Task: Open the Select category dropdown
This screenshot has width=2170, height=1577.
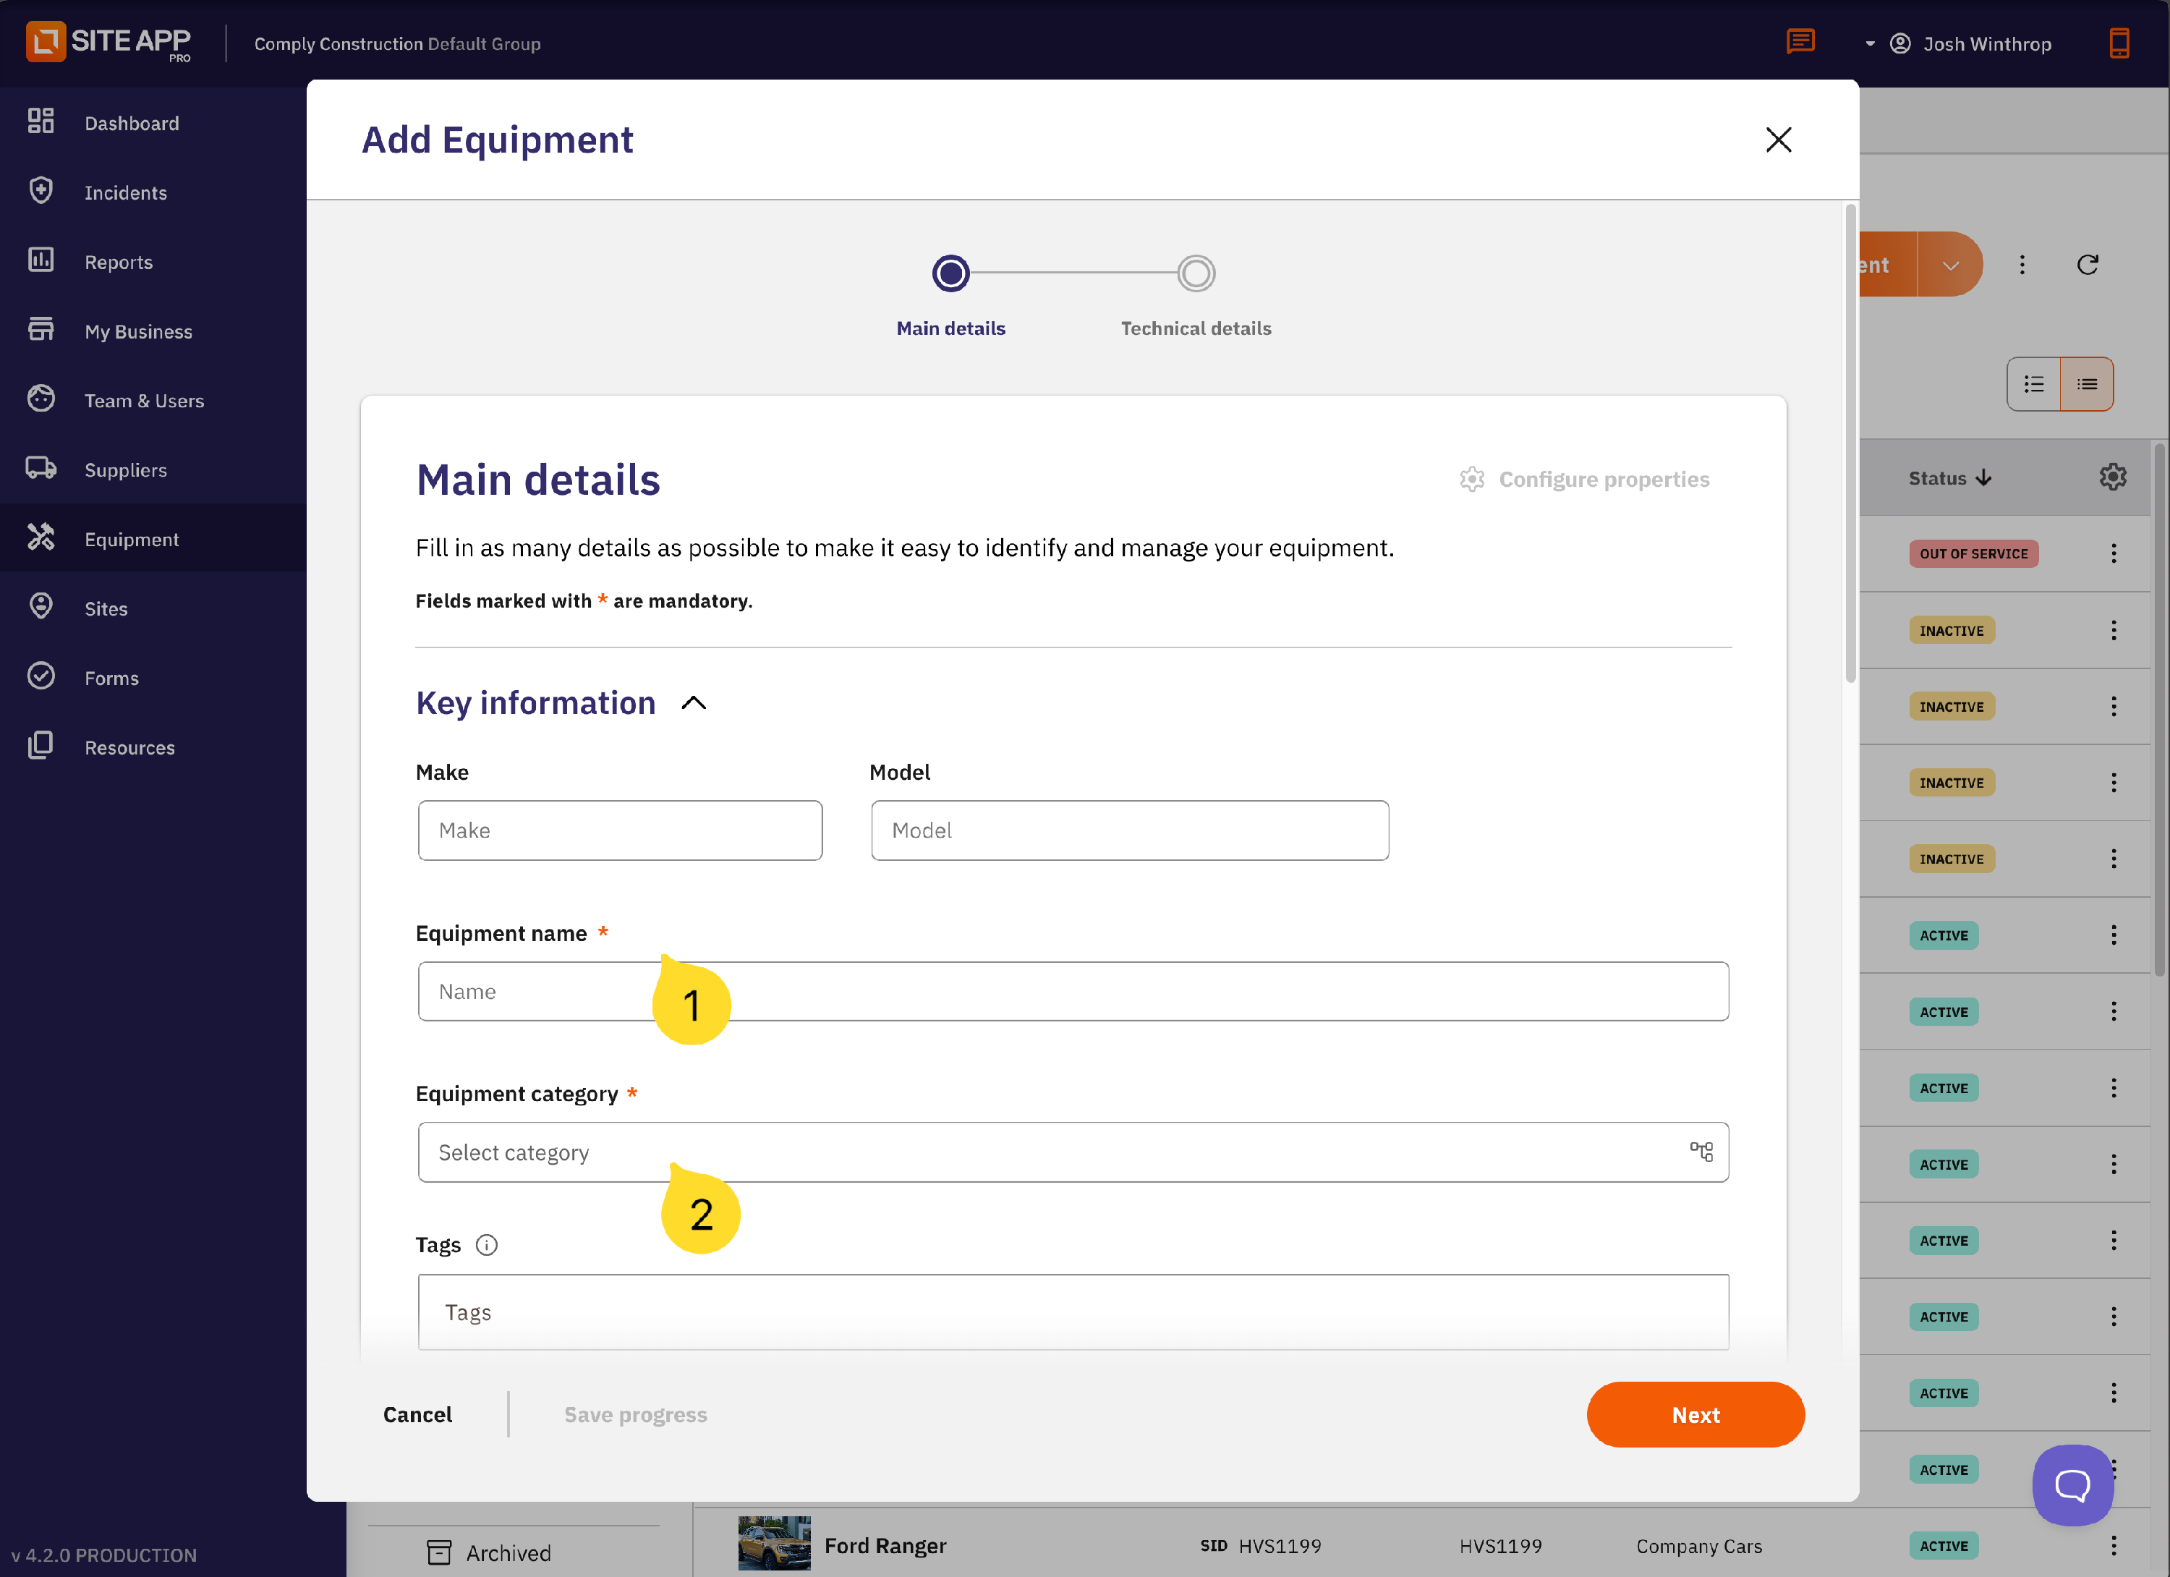Action: tap(1073, 1152)
